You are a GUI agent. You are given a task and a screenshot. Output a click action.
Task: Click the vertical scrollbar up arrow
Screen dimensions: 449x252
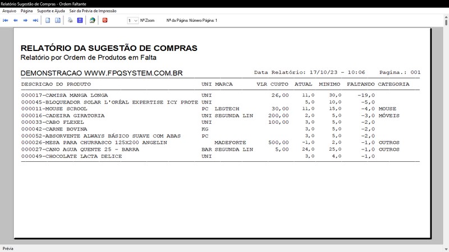[x=446, y=17]
